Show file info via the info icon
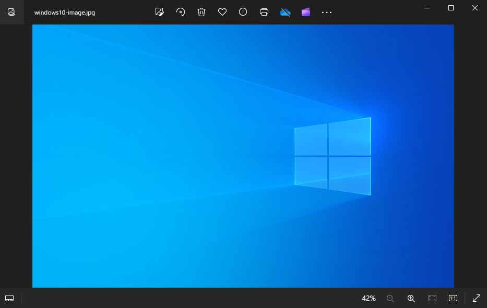Image resolution: width=487 pixels, height=308 pixels. (243, 12)
